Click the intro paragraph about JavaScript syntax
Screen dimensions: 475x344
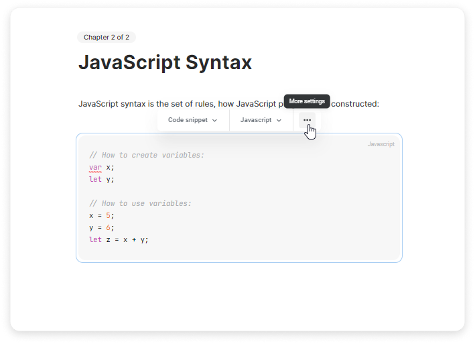point(174,103)
